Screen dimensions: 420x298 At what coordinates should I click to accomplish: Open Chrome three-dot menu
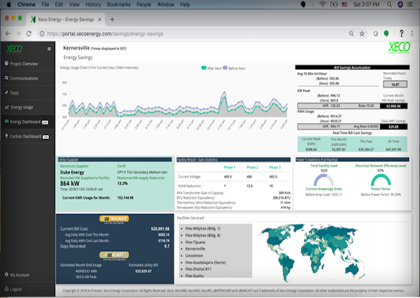[x=412, y=33]
